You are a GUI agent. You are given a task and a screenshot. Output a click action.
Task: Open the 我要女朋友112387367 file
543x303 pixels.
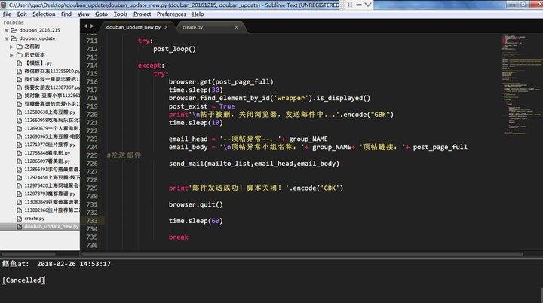tap(52, 87)
